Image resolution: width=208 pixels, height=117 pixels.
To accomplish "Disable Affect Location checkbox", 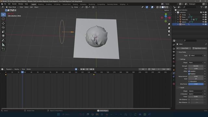I will click(189, 71).
